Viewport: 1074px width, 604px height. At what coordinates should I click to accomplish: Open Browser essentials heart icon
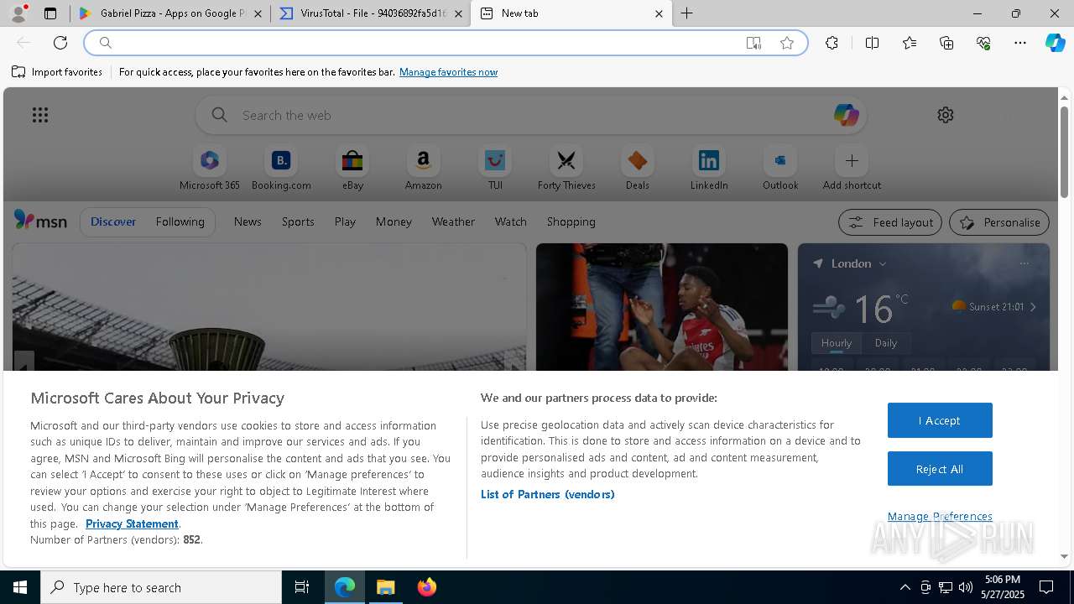pyautogui.click(x=983, y=43)
